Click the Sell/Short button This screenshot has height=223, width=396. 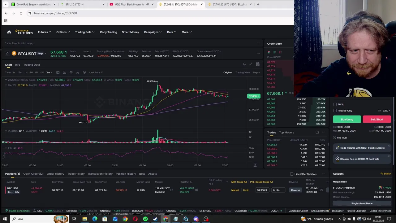click(377, 119)
